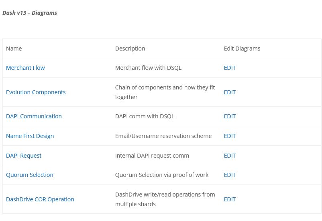The image size is (322, 221).
Task: Click EDIT for DAPI Request row
Action: tap(230, 156)
